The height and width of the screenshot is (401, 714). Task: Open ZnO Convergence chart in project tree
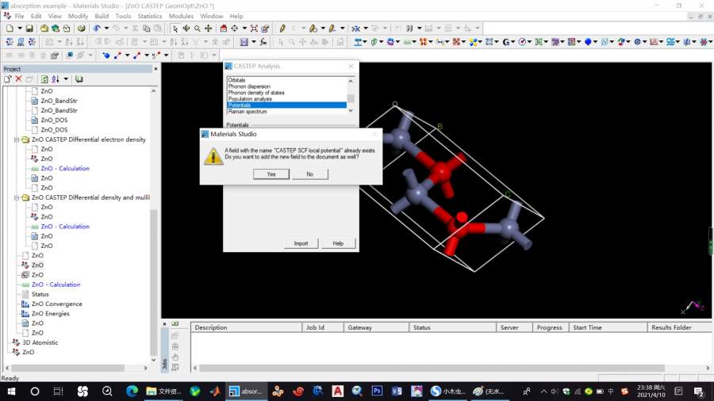click(x=56, y=304)
